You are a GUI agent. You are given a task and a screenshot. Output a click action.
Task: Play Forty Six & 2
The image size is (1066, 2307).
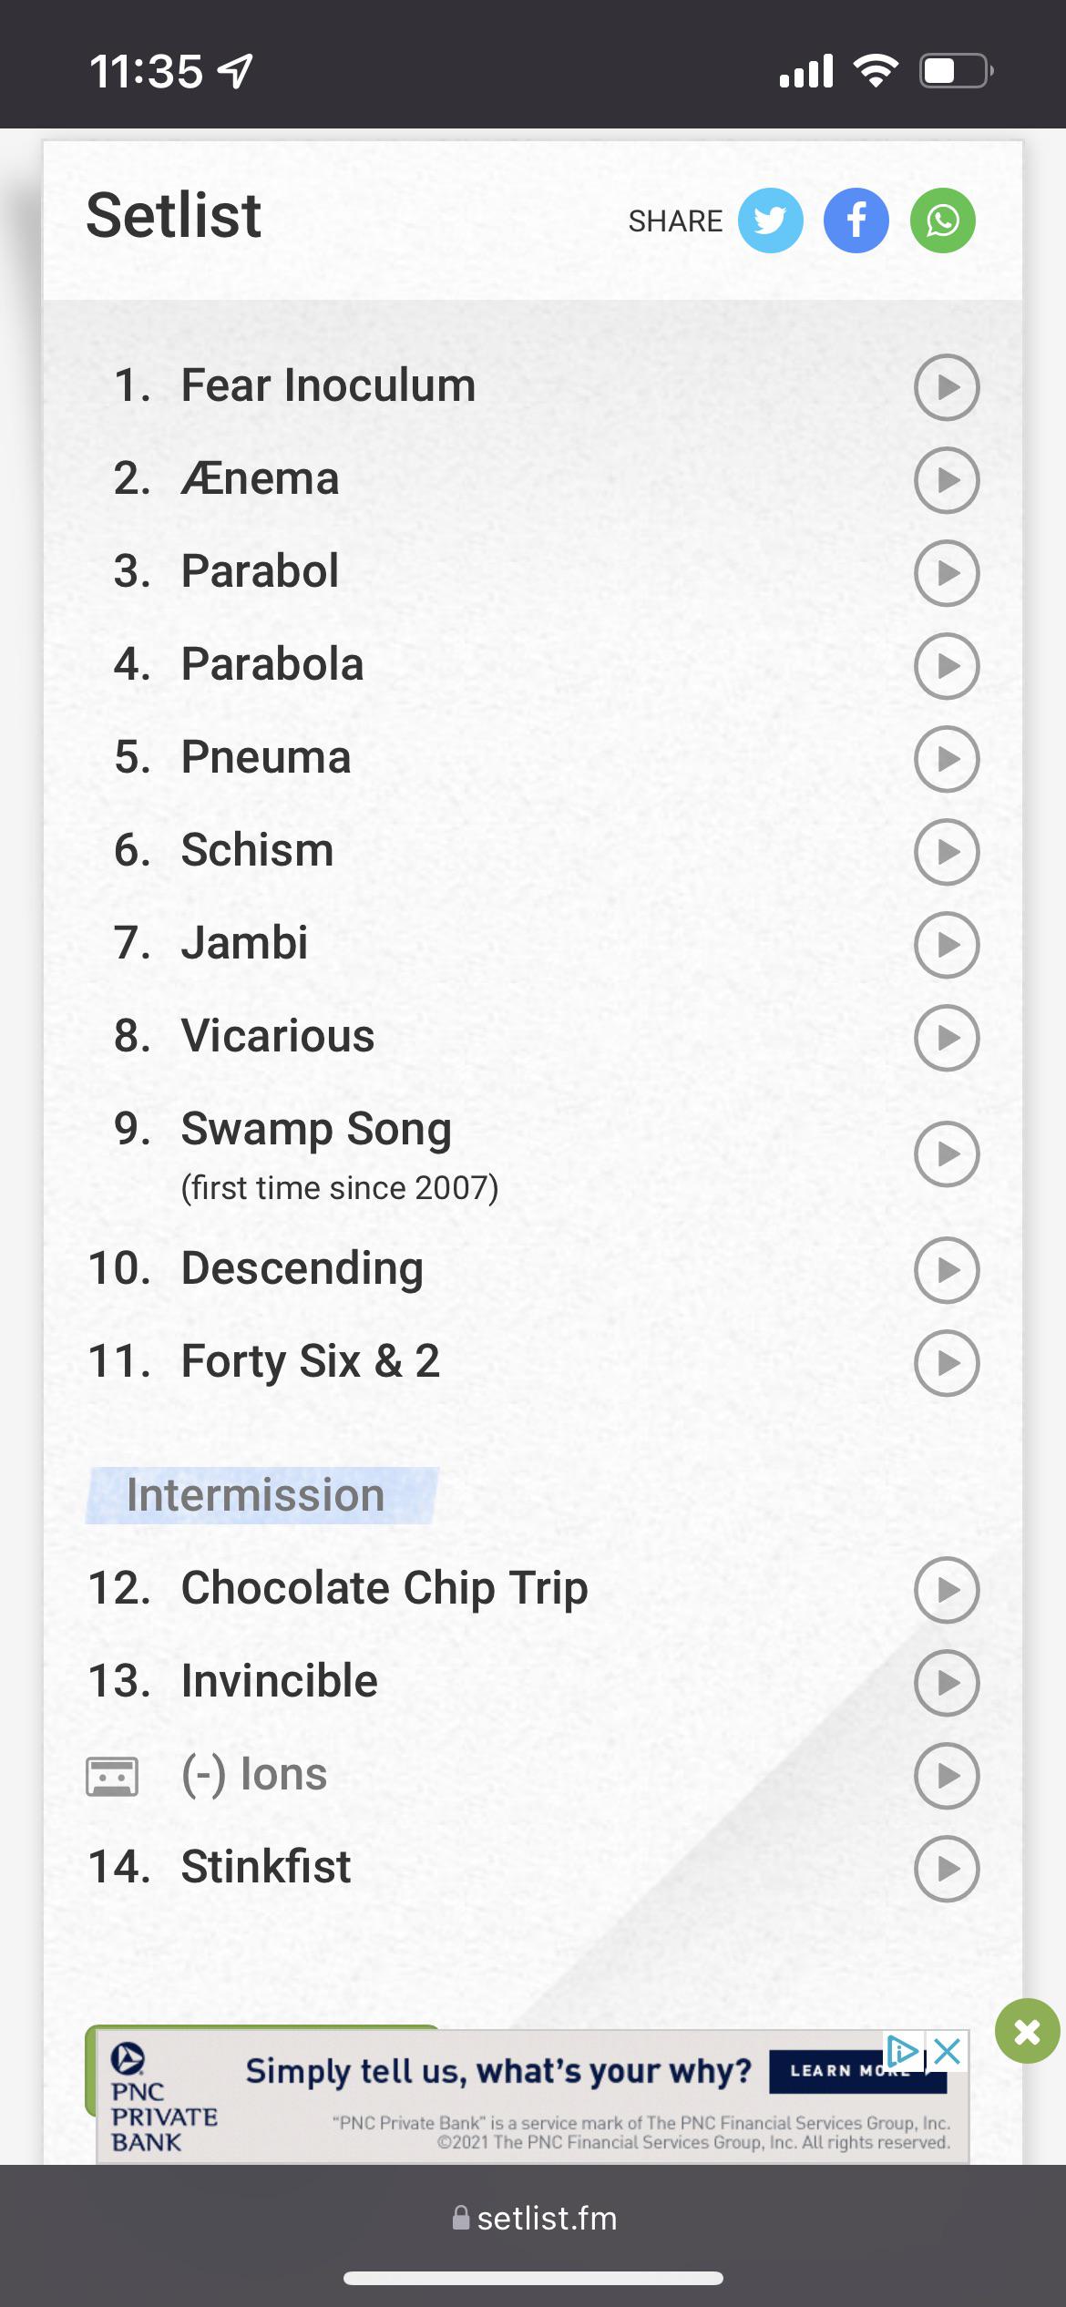coord(947,1364)
